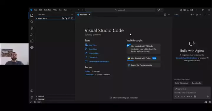This screenshot has height=111, width=212.
Task: Open the Explorer view in activity bar
Action: 32,15
